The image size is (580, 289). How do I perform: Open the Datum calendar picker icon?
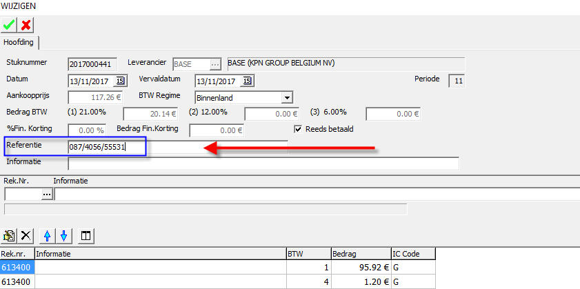[x=119, y=81]
